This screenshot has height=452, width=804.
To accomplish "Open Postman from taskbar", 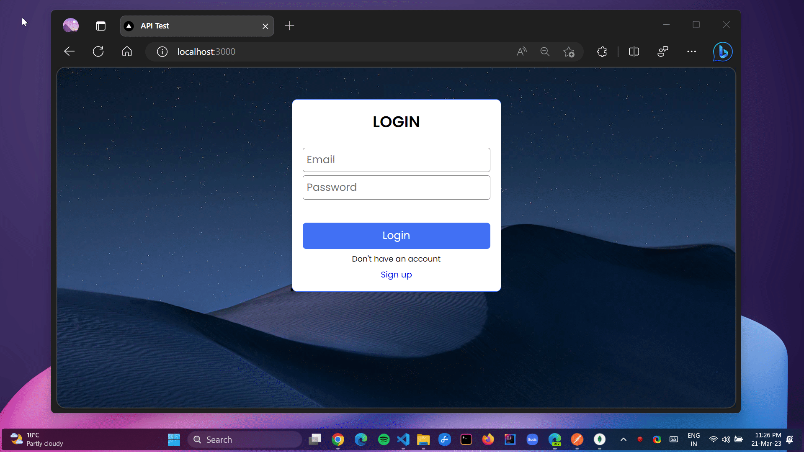I will pyautogui.click(x=577, y=439).
